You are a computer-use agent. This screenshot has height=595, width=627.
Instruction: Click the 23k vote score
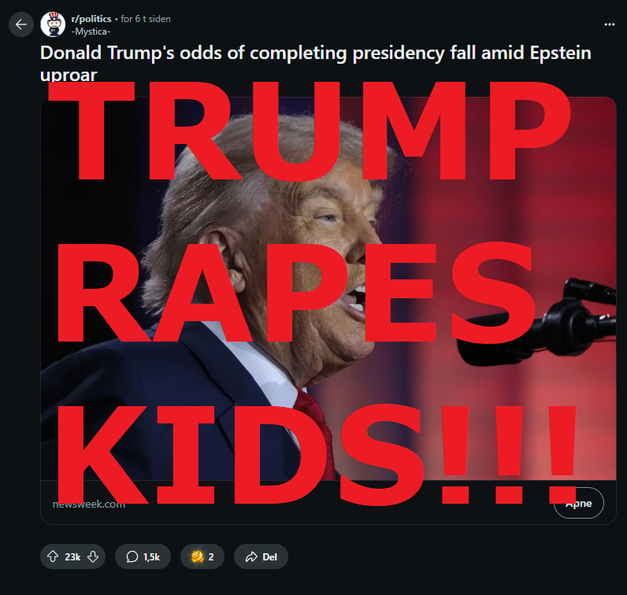point(72,557)
